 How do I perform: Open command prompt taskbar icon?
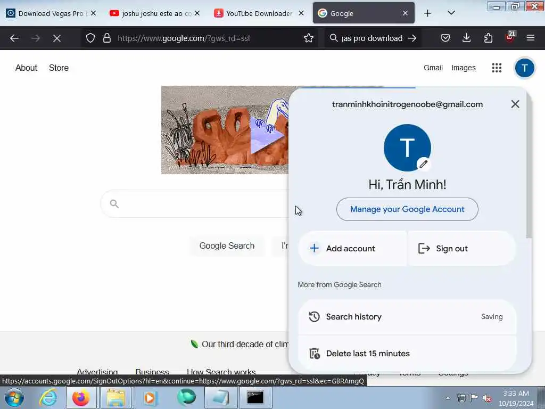(255, 397)
